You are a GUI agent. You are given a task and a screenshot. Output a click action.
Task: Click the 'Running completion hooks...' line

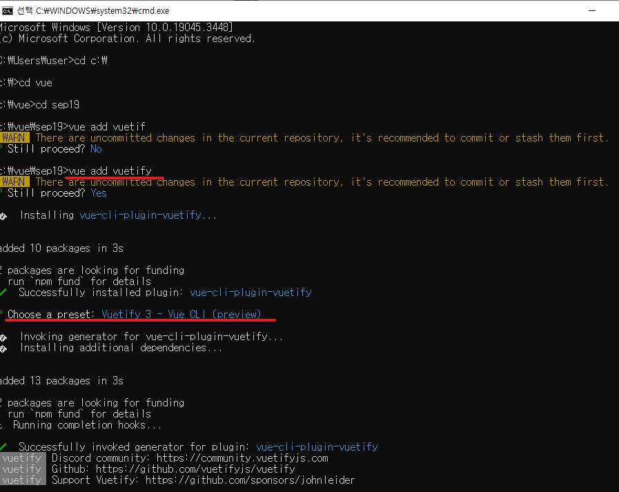point(87,425)
